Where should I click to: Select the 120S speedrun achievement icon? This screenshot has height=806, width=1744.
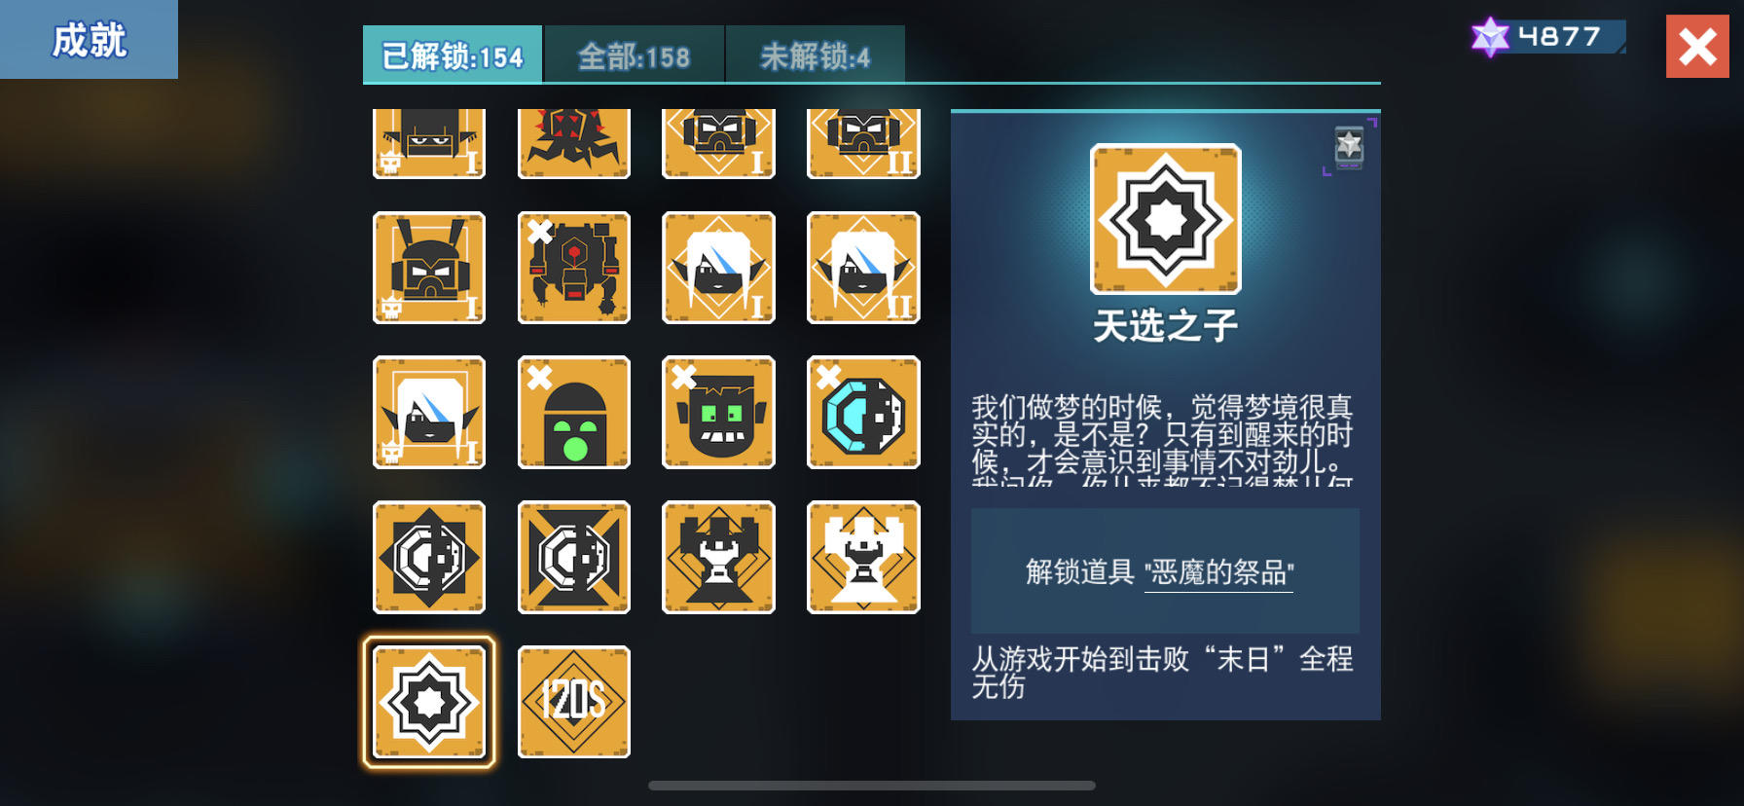click(574, 702)
